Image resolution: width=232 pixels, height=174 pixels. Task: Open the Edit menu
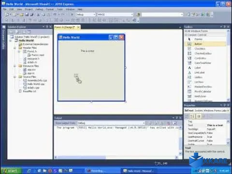[x=12, y=9]
